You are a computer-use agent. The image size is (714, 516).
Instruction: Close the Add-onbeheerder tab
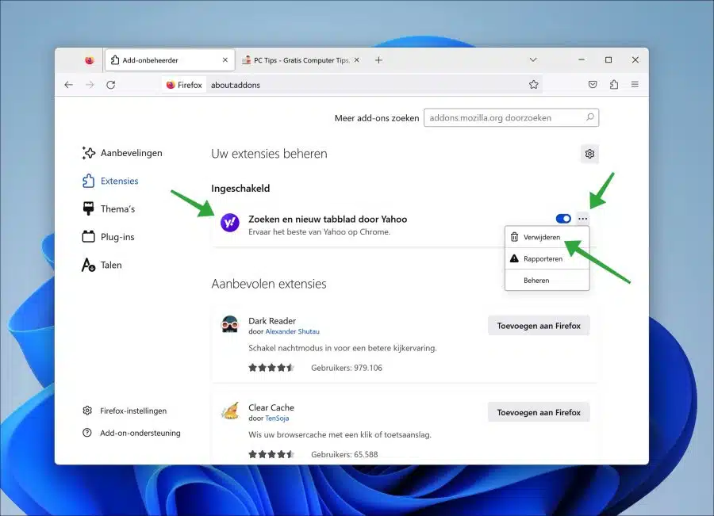(225, 60)
